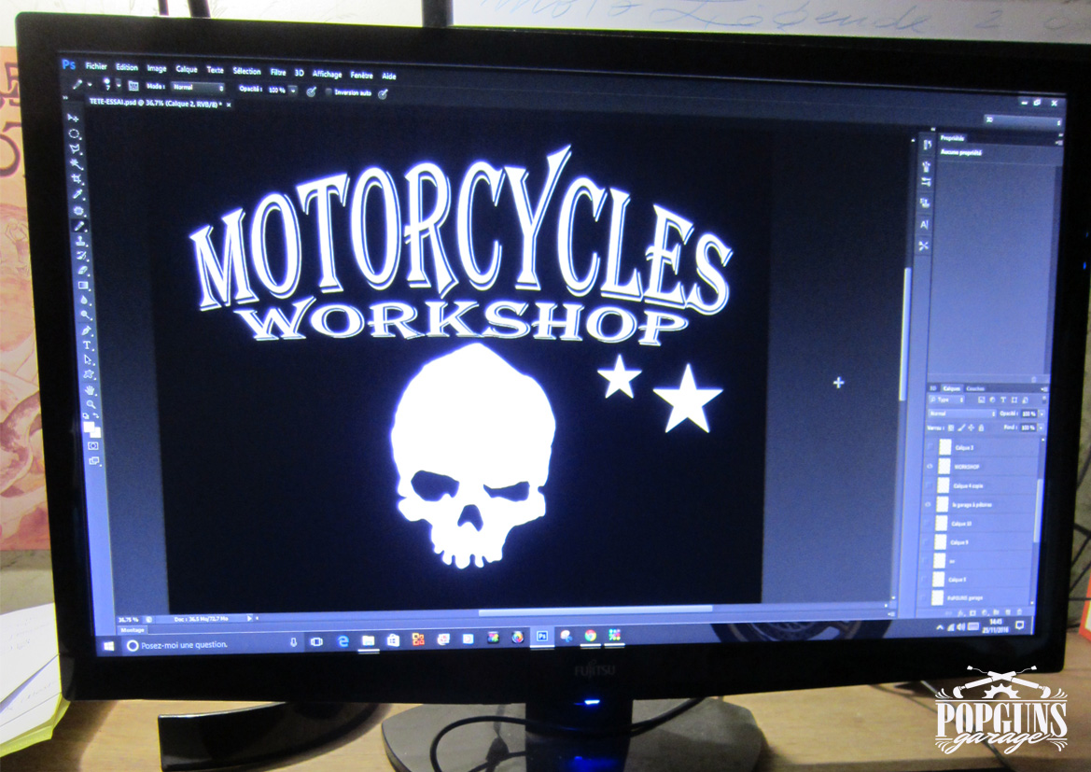
Task: Click the lock position icon
Action: click(971, 428)
